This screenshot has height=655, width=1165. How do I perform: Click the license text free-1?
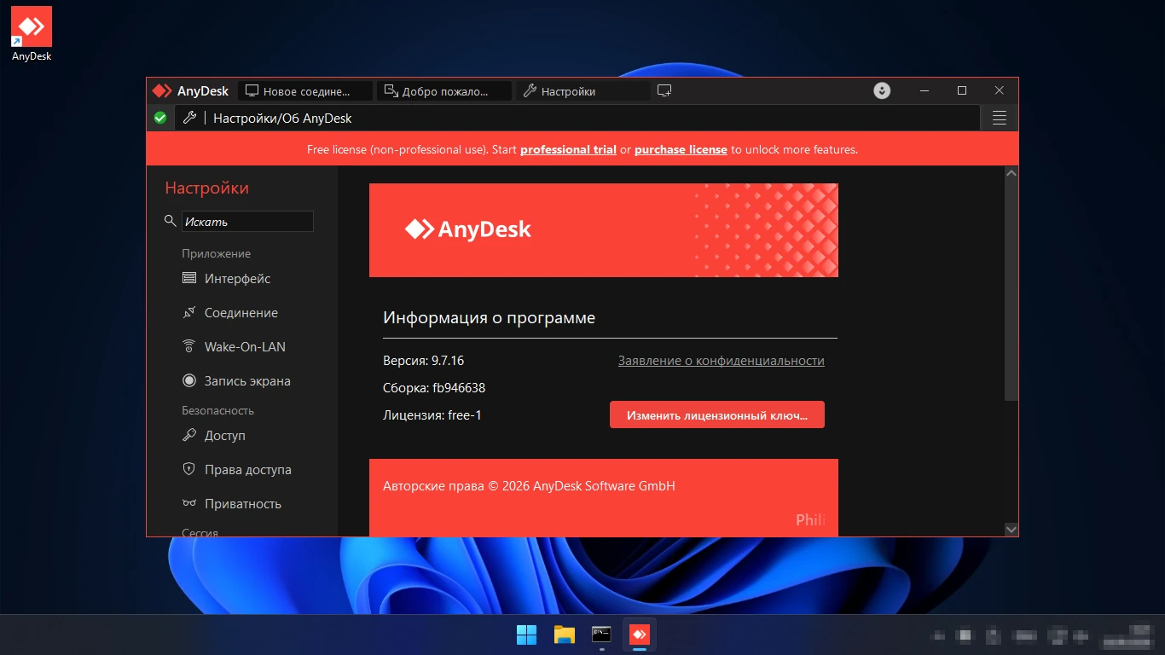click(x=465, y=415)
